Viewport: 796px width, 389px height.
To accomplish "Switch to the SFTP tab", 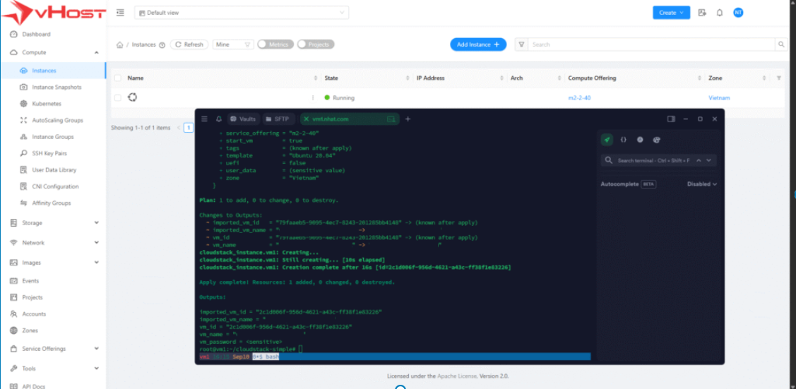I will click(x=277, y=119).
